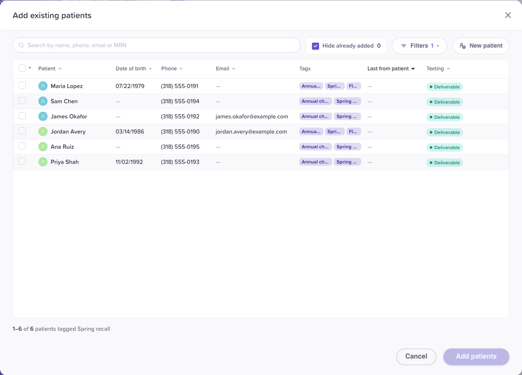522x375 pixels.
Task: Click email jordan.avery@example.com
Action: click(x=251, y=131)
